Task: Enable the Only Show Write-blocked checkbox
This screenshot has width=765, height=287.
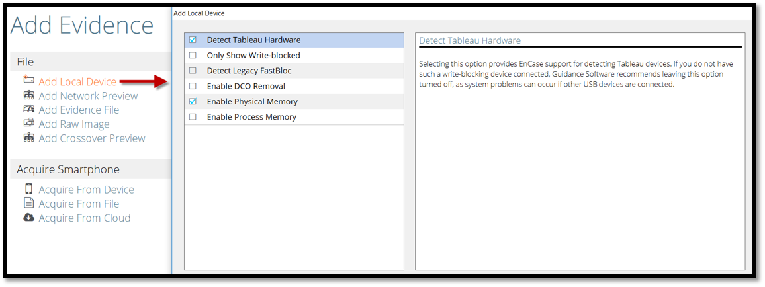Action: [193, 56]
